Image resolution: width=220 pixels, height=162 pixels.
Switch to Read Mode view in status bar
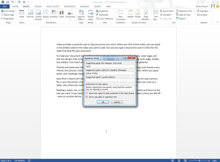[173, 160]
